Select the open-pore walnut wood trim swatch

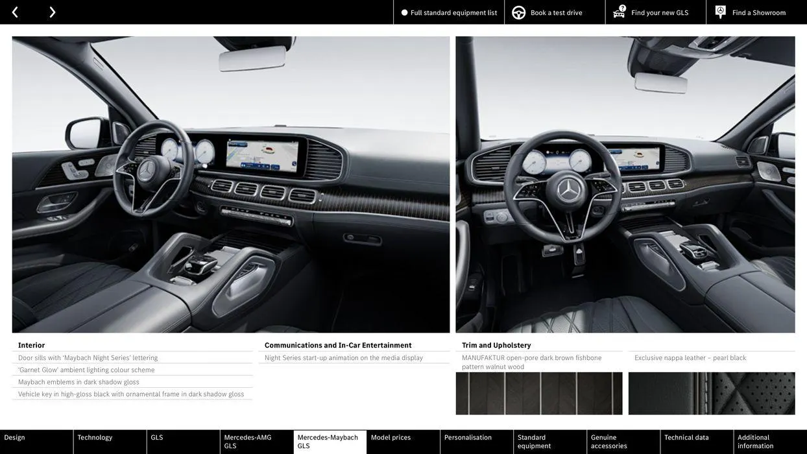point(539,394)
